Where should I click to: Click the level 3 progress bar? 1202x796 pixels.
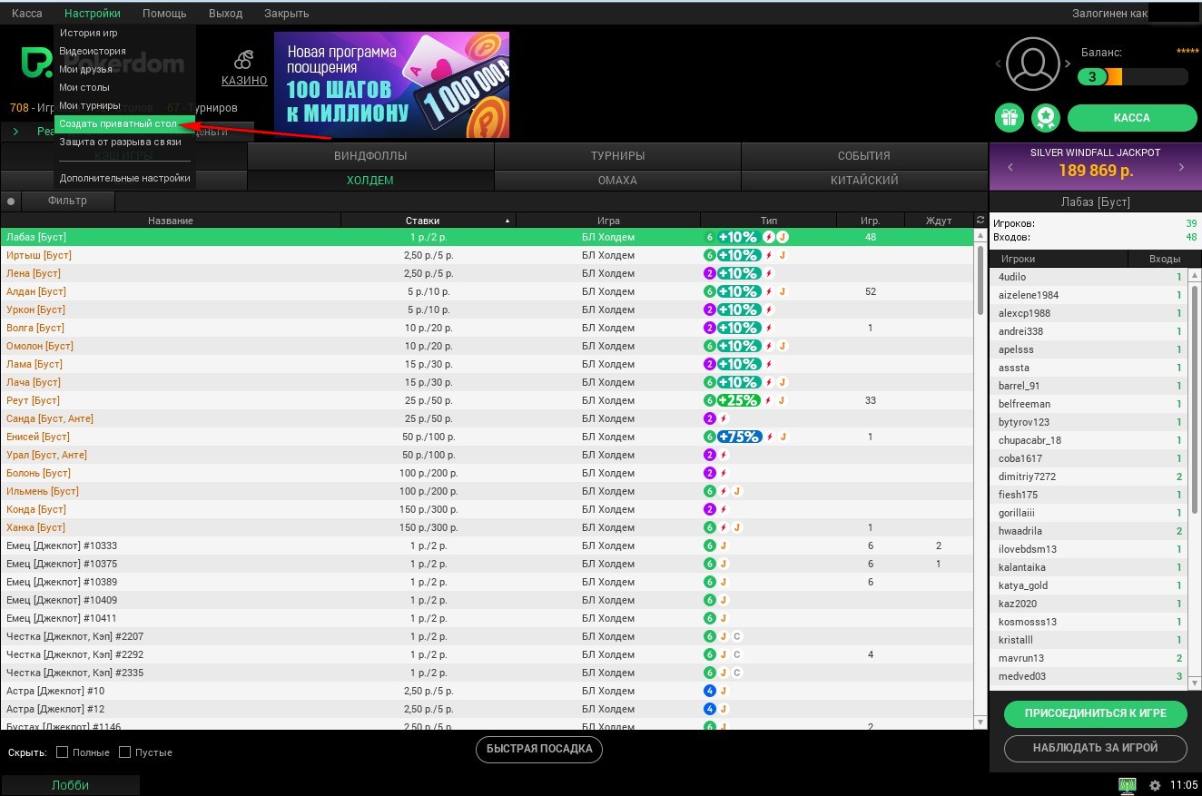pos(1132,77)
